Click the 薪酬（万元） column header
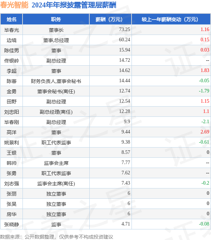211x240 pixels. click(110, 19)
